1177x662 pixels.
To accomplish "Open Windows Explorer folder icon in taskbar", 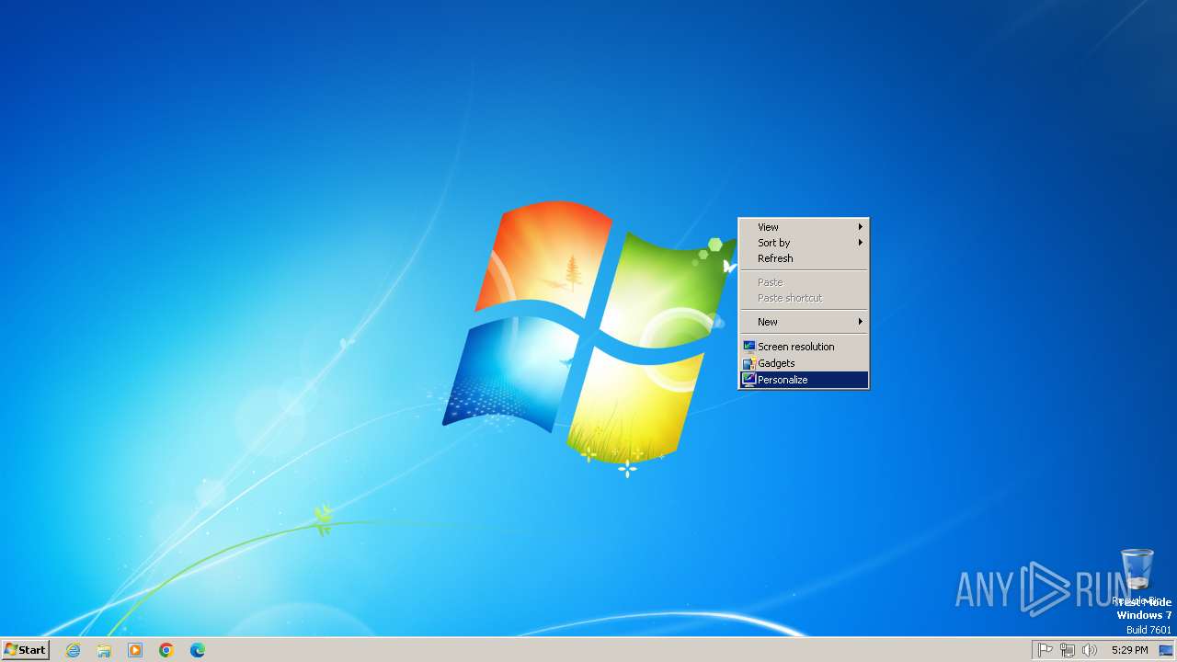I will tap(104, 650).
